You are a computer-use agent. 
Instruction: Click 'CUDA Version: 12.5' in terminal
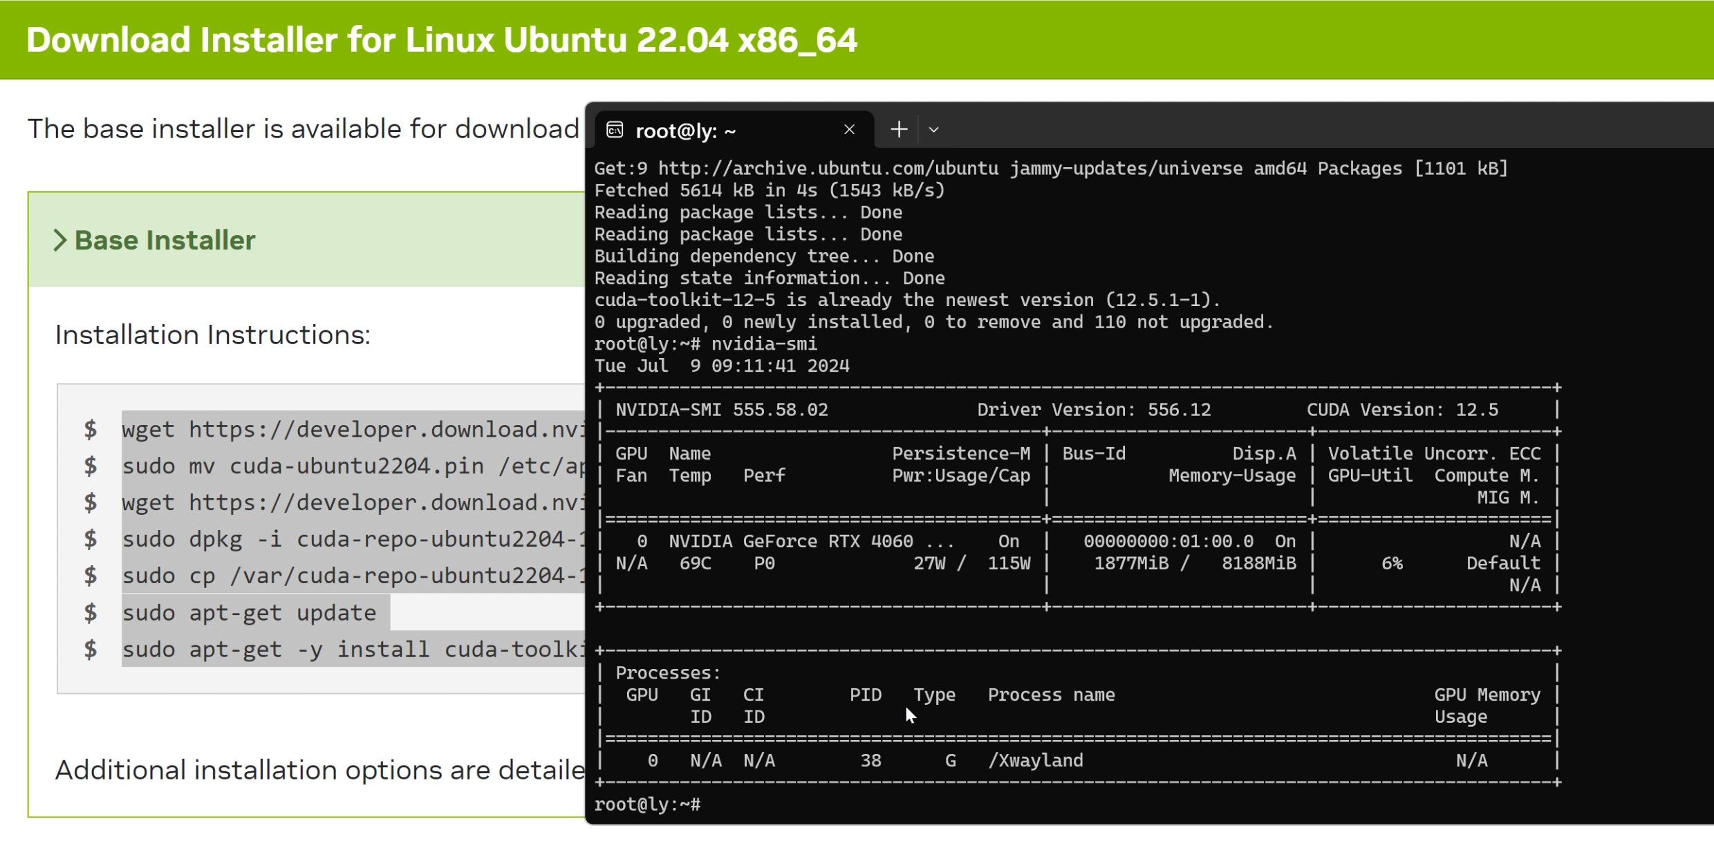click(x=1402, y=410)
